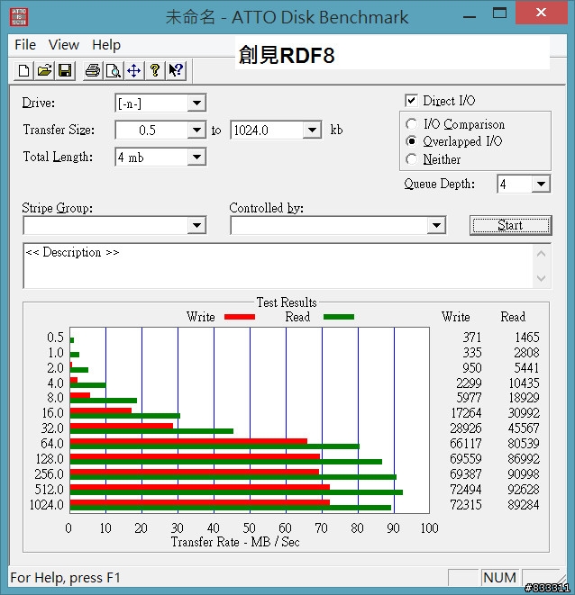Expand the Total Length 4 mb dropdown

[196, 157]
